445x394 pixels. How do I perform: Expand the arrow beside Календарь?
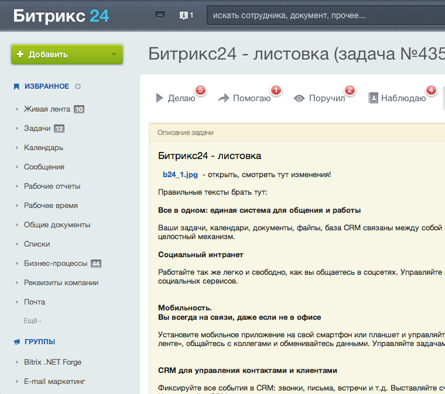[17, 147]
